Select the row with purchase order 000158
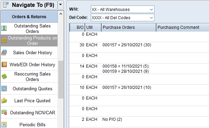The image size is (209, 128). click(x=139, y=69)
